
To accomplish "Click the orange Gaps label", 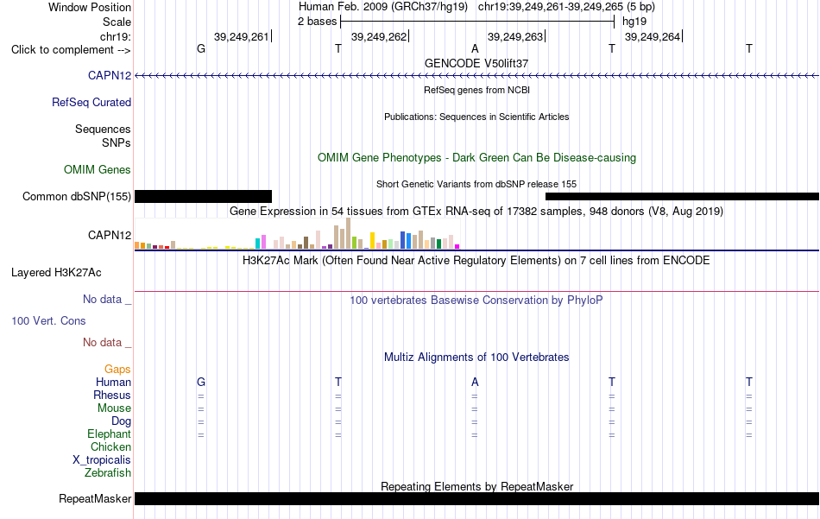I will 117,370.
